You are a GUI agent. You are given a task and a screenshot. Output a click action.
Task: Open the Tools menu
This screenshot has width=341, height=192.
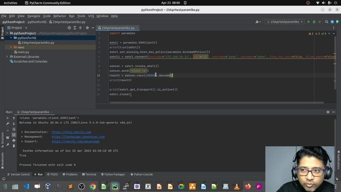81,16
